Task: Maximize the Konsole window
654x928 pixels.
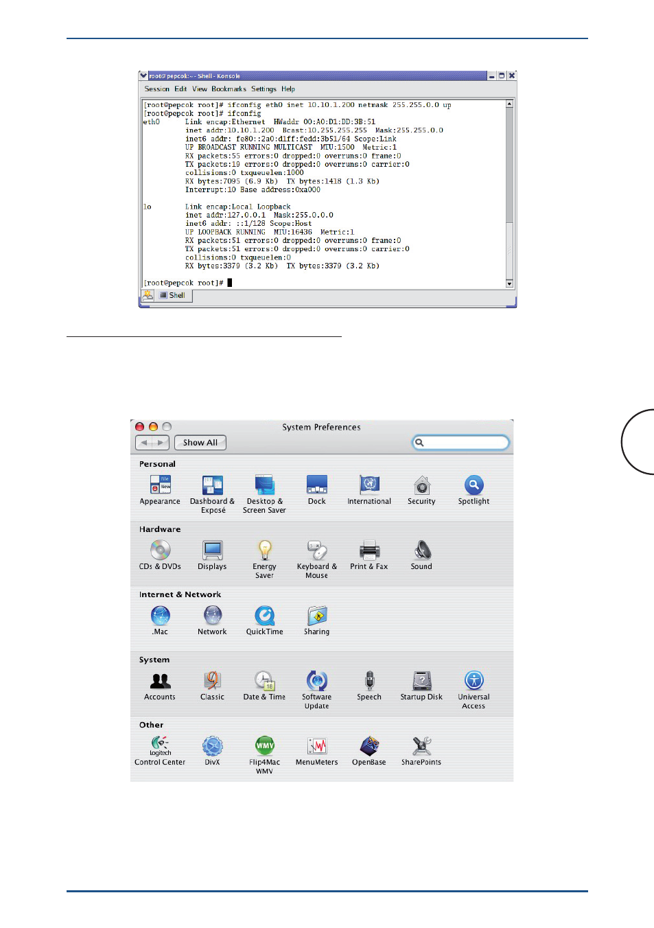Action: coord(502,76)
